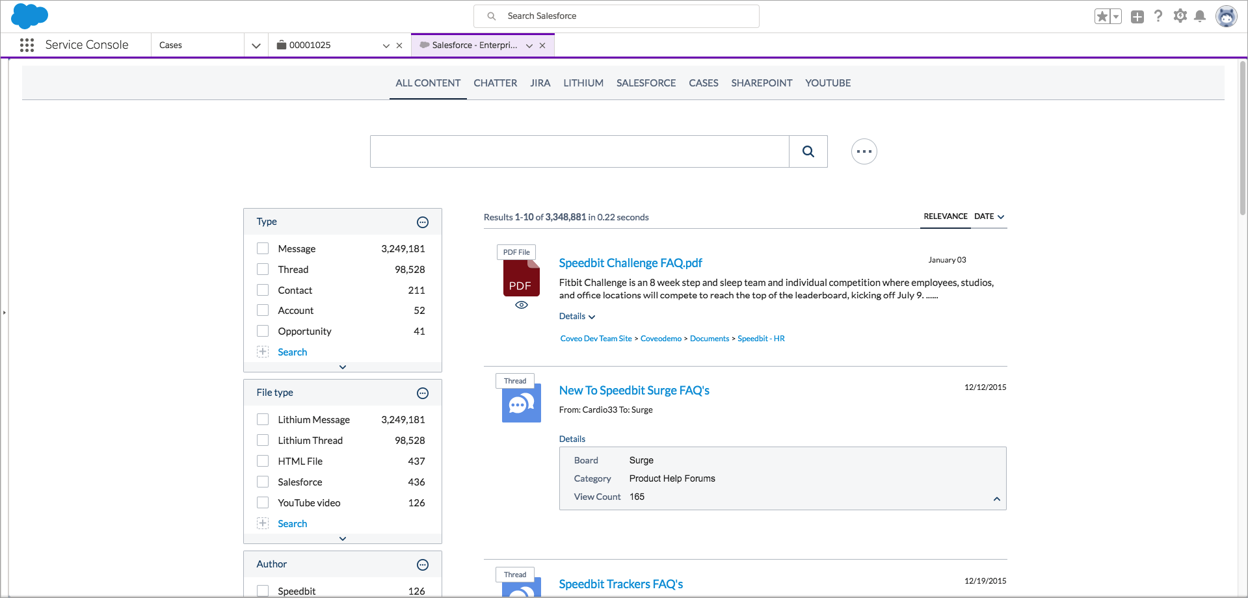Viewport: 1248px width, 598px height.
Task: Toggle the DATE sort direction
Action: point(989,216)
